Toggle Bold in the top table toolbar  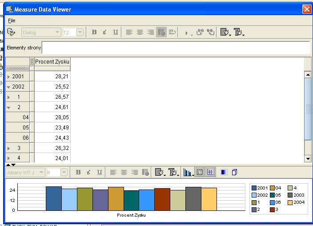pos(94,32)
